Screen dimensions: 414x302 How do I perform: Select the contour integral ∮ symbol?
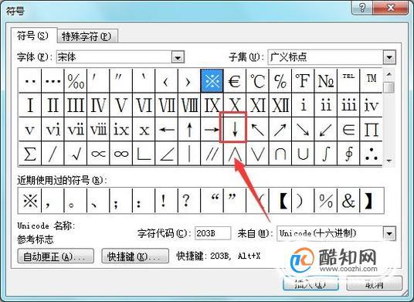coord(348,154)
